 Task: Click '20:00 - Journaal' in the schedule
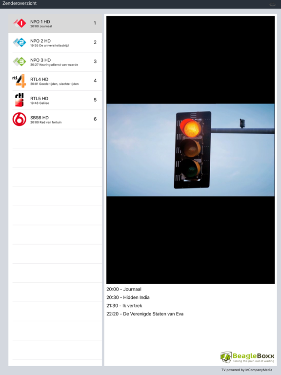(x=124, y=289)
